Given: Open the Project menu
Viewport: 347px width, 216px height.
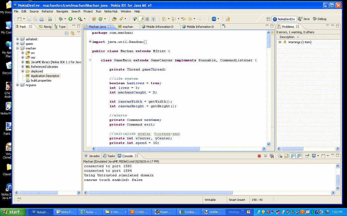Looking at the screenshot, I should [x=88, y=11].
